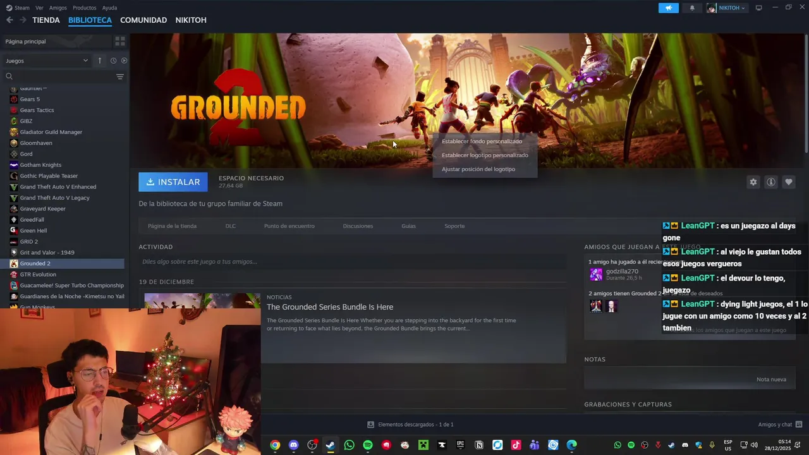This screenshot has width=809, height=455.
Task: Toggle show ready-to-play games filter
Action: tap(124, 61)
